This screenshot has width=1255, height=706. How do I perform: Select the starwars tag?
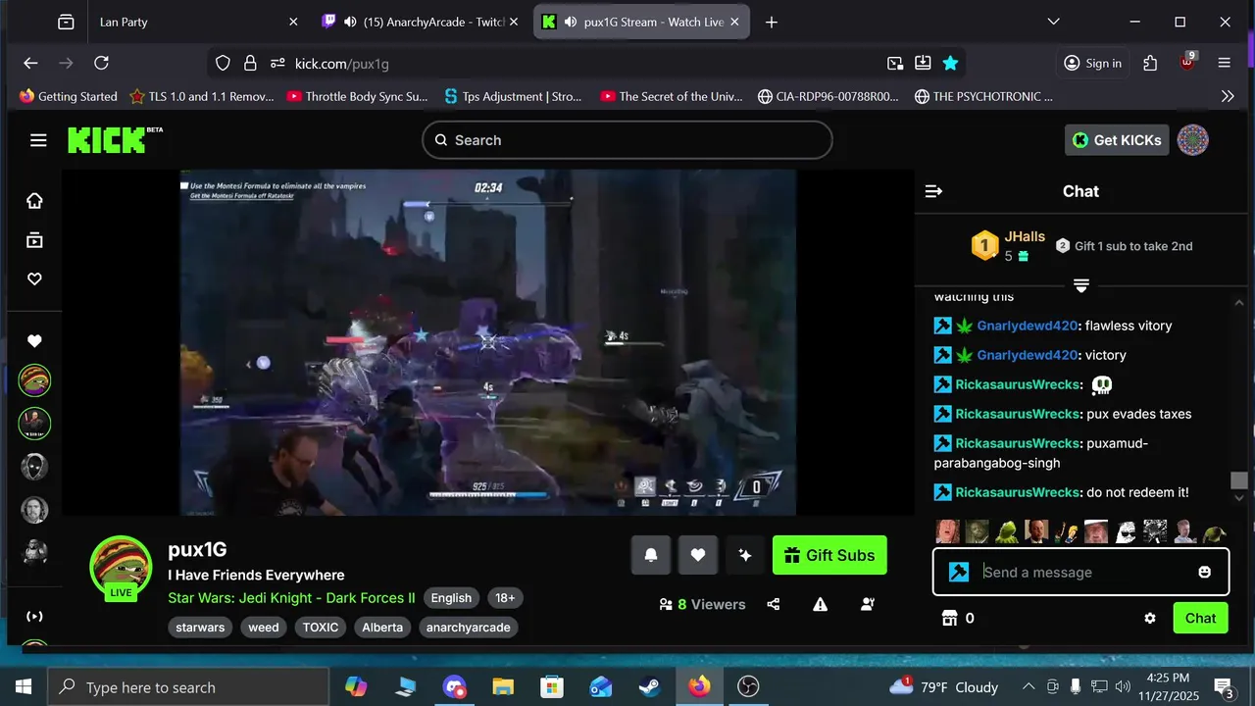pos(200,628)
